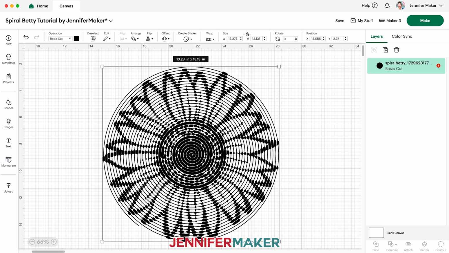Select the Color Sync tab

tap(402, 36)
